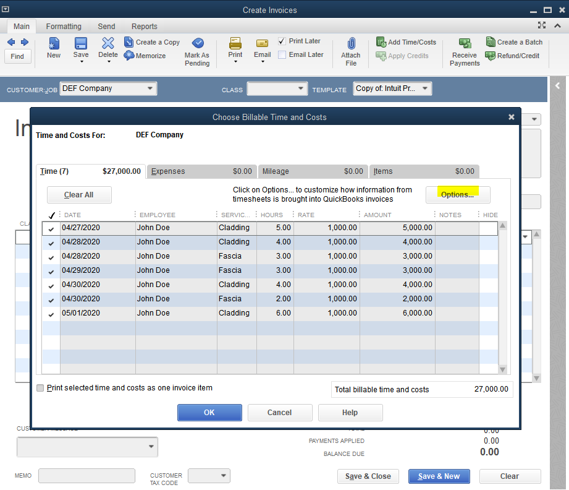This screenshot has width=569, height=490.
Task: Open the Customer Message dropdown
Action: (151, 446)
